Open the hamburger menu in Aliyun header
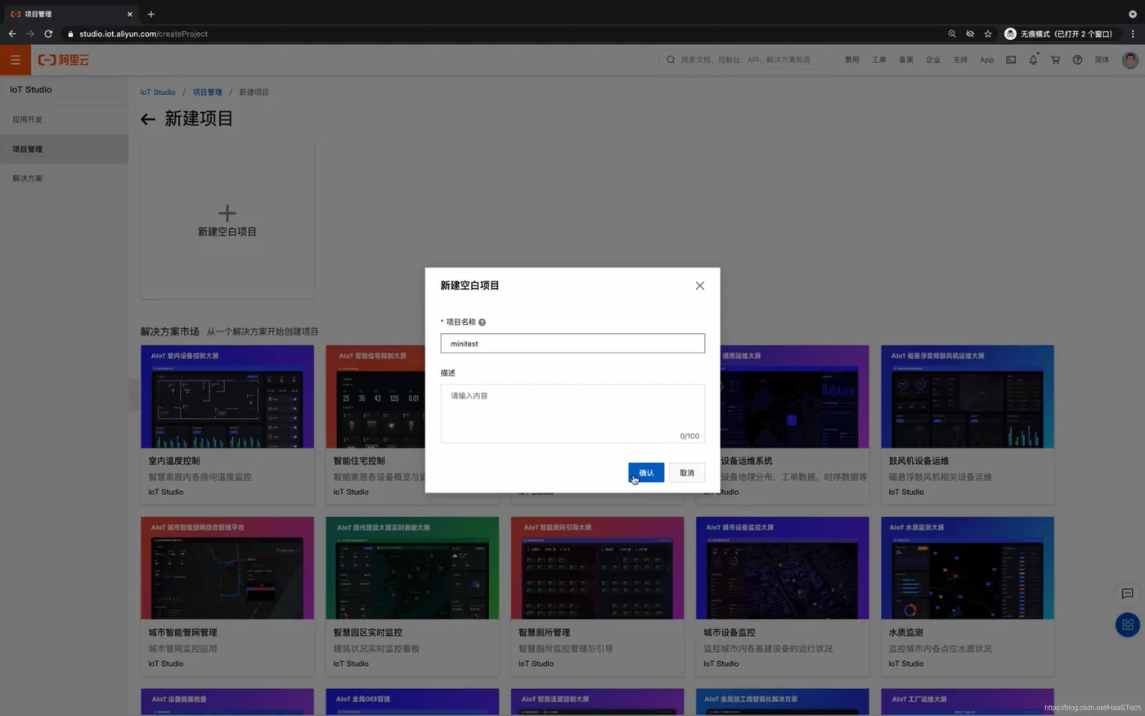Viewport: 1145px width, 716px height. pos(16,60)
